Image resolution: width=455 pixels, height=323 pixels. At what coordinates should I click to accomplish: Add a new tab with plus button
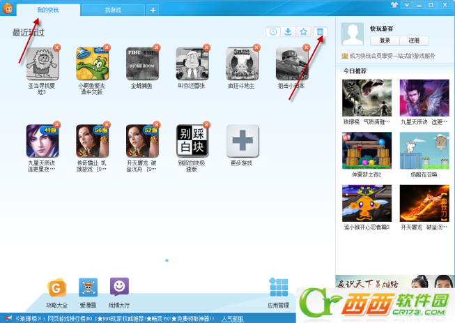click(x=153, y=10)
